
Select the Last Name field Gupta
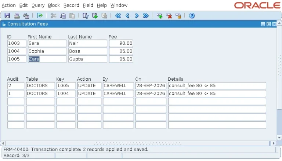pos(88,59)
